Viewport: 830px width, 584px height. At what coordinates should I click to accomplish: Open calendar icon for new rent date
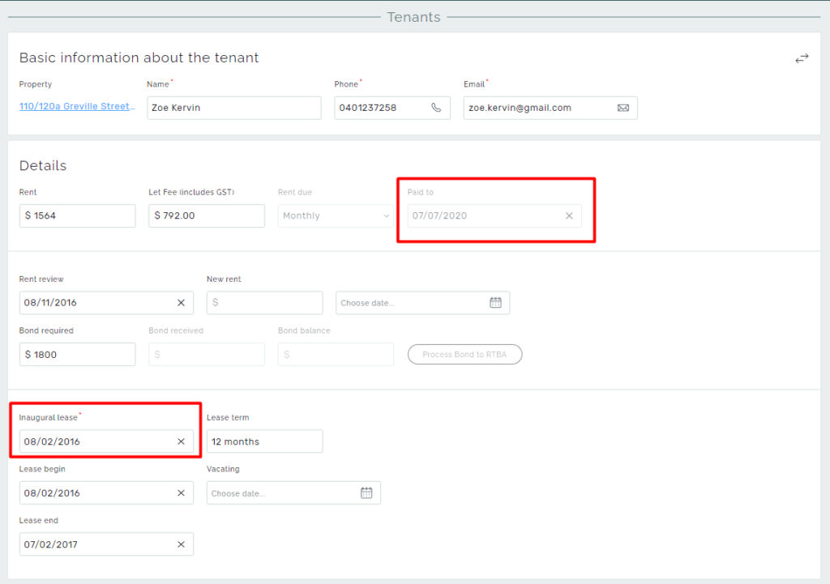click(x=495, y=303)
